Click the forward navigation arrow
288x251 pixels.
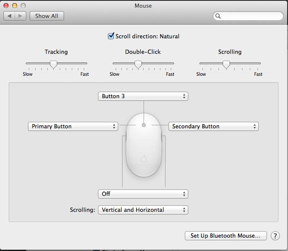(x=21, y=16)
